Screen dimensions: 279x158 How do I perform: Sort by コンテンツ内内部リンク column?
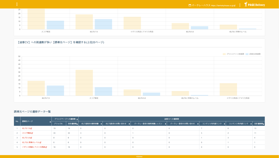[x=224, y=124]
